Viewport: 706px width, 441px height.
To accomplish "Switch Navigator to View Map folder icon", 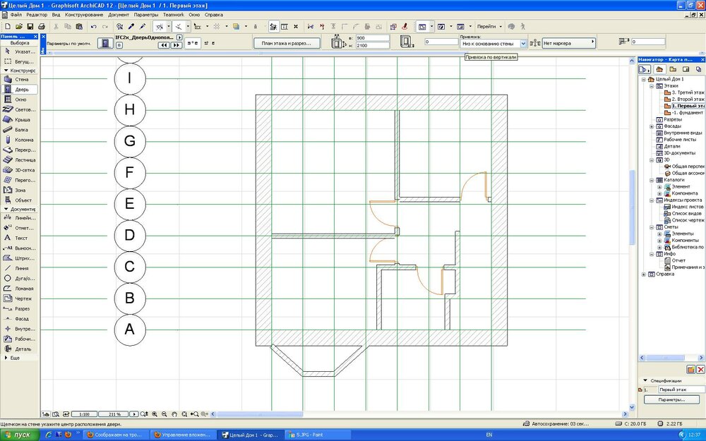I will [x=673, y=69].
